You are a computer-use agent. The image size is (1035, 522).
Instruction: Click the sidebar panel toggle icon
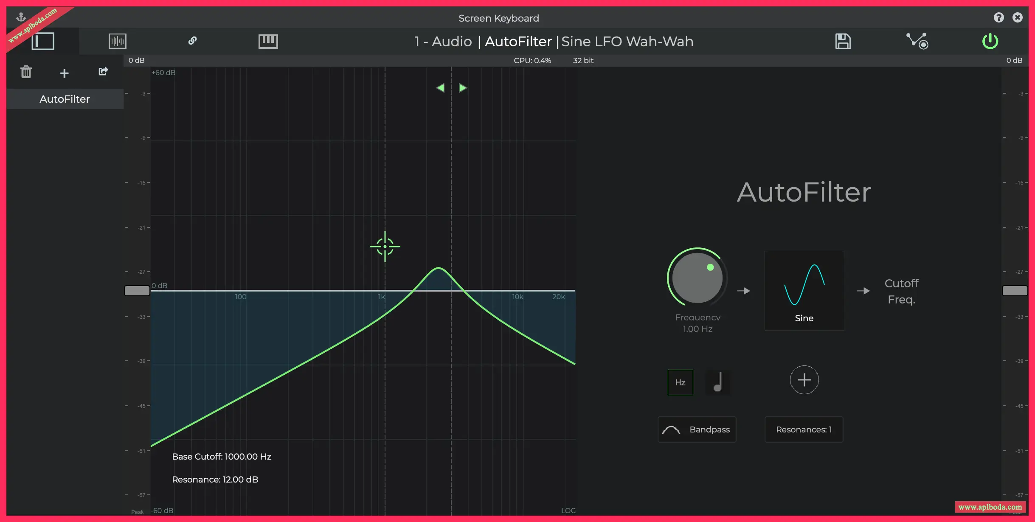click(43, 41)
